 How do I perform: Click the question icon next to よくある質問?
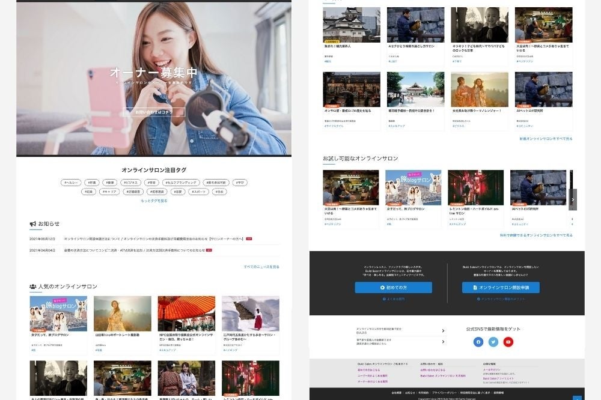(x=383, y=299)
